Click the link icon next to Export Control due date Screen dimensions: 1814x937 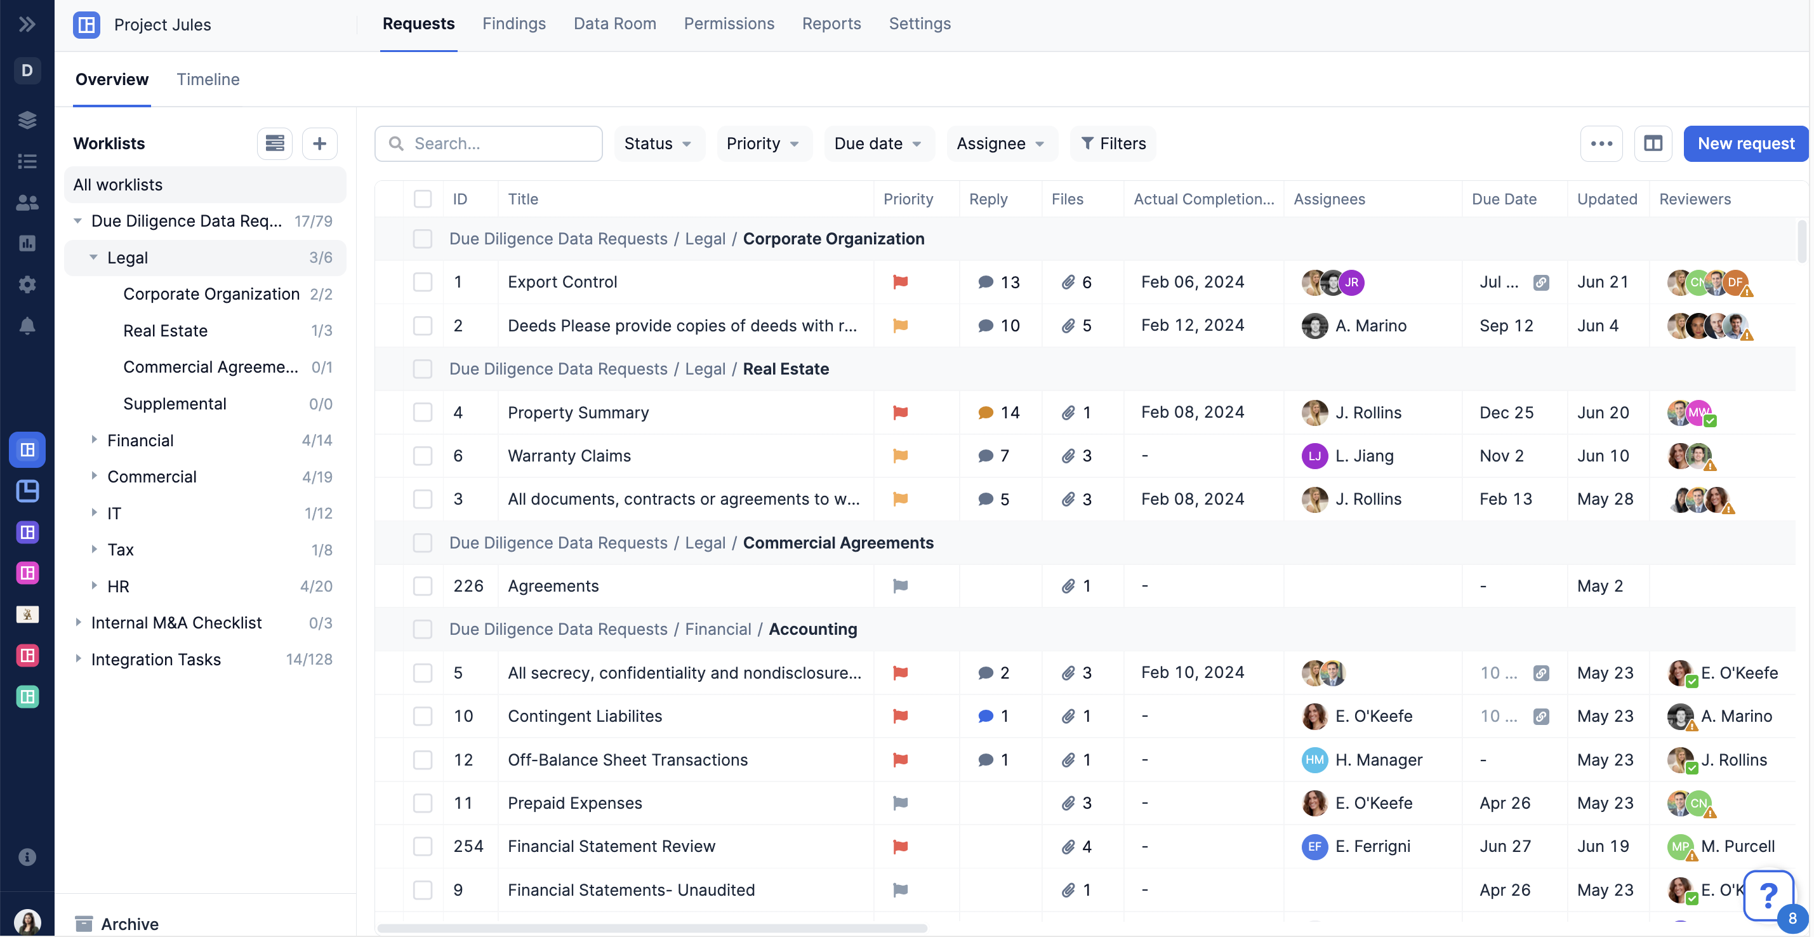point(1541,282)
